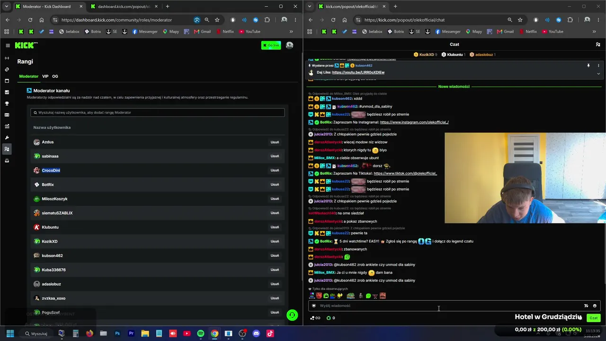This screenshot has height=341, width=606.
Task: Open the support headset chat bubble
Action: 292,315
